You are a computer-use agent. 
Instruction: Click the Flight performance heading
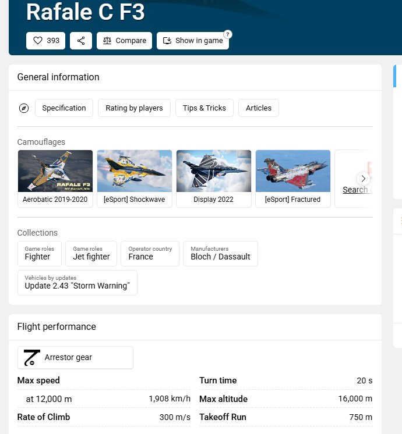57,327
